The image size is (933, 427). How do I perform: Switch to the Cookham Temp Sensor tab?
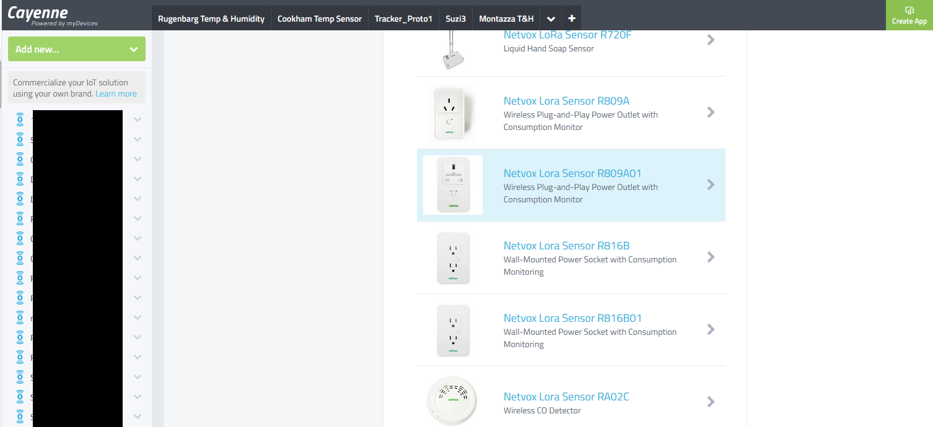pyautogui.click(x=320, y=17)
